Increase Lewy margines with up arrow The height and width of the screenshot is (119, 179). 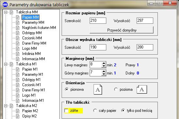coord(104,63)
